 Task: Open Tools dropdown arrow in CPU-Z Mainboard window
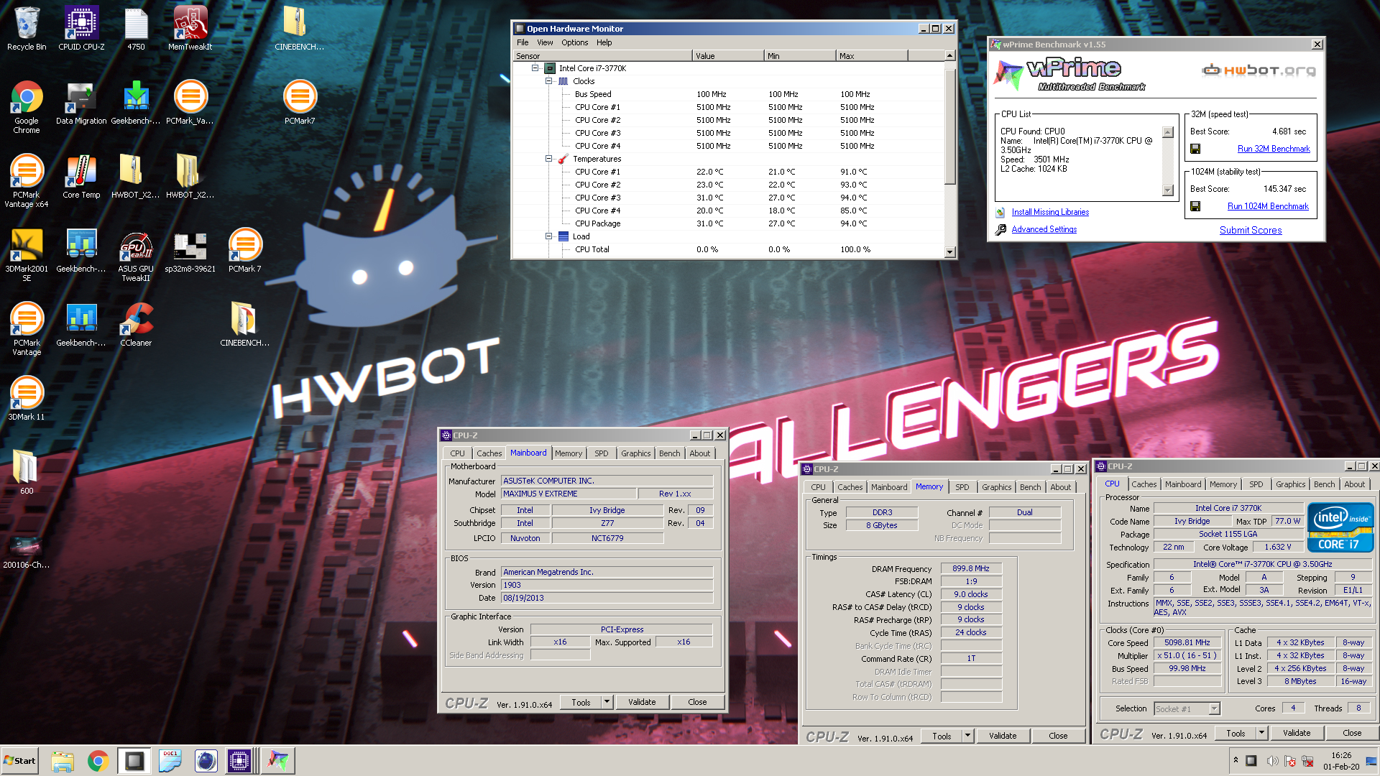click(607, 702)
